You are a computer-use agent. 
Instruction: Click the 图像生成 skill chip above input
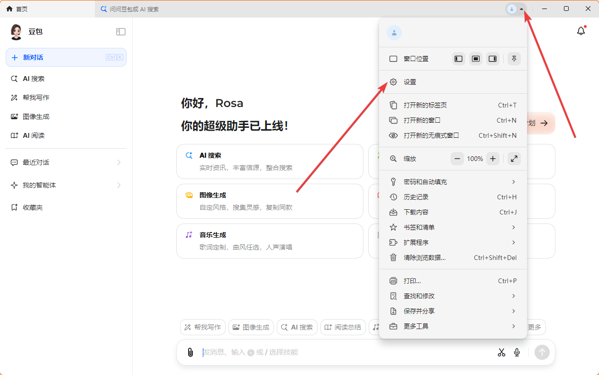pyautogui.click(x=251, y=327)
